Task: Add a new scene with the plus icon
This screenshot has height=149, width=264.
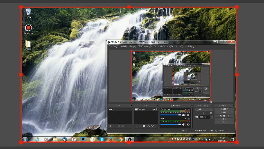Action: tap(111, 126)
